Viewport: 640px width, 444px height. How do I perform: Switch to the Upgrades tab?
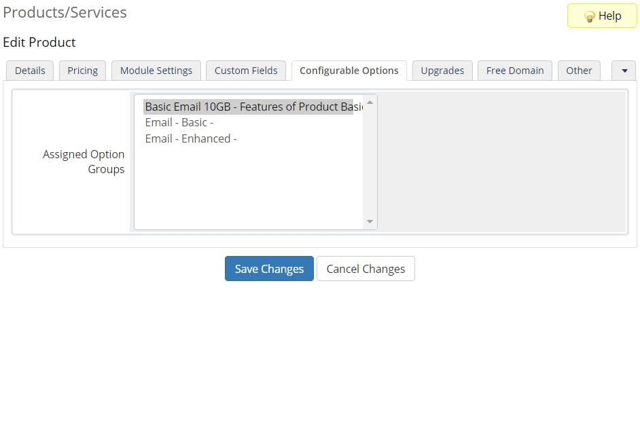442,71
